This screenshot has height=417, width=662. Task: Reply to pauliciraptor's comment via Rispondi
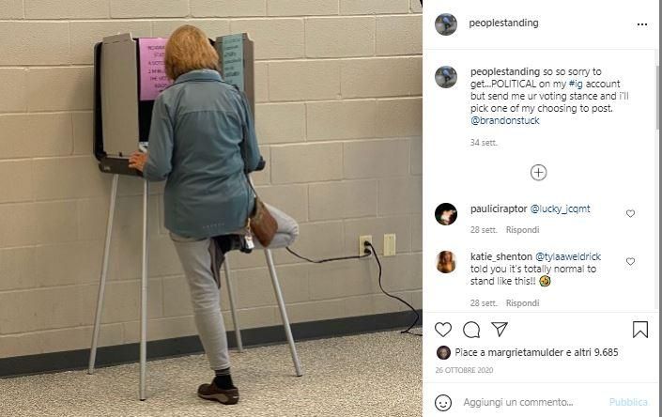[x=522, y=229]
